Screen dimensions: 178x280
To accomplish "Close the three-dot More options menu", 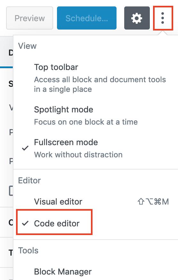I will [x=163, y=18].
